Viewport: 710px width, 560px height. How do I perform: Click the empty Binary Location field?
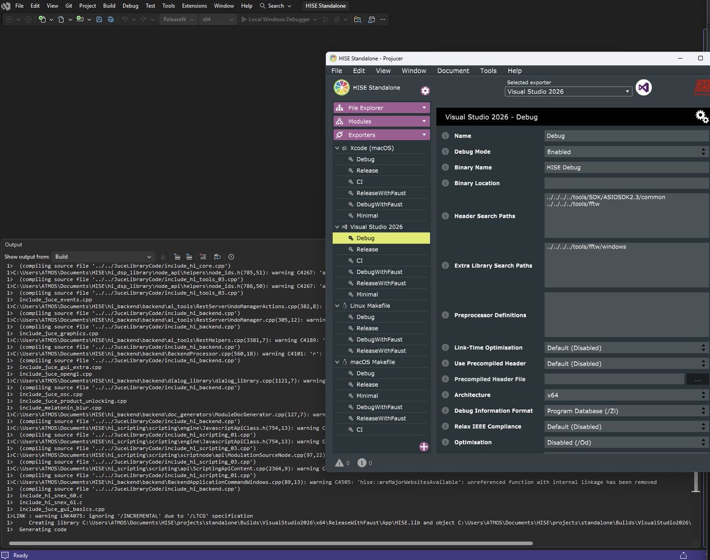(x=627, y=183)
